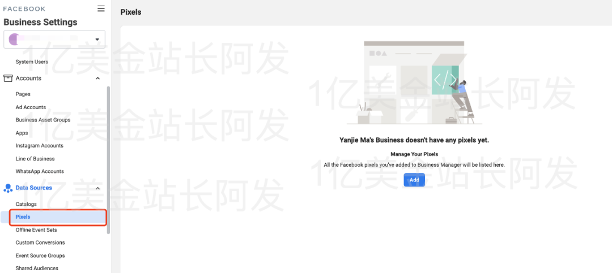
Task: Click the Facebook wordmark logo
Action: [x=24, y=8]
